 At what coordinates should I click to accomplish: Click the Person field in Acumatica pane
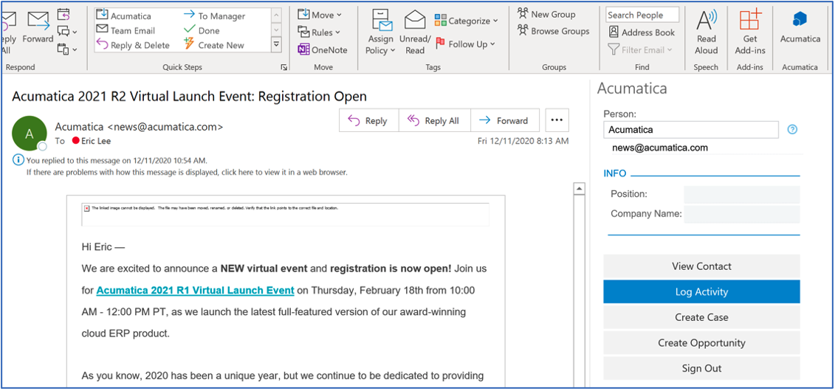691,129
